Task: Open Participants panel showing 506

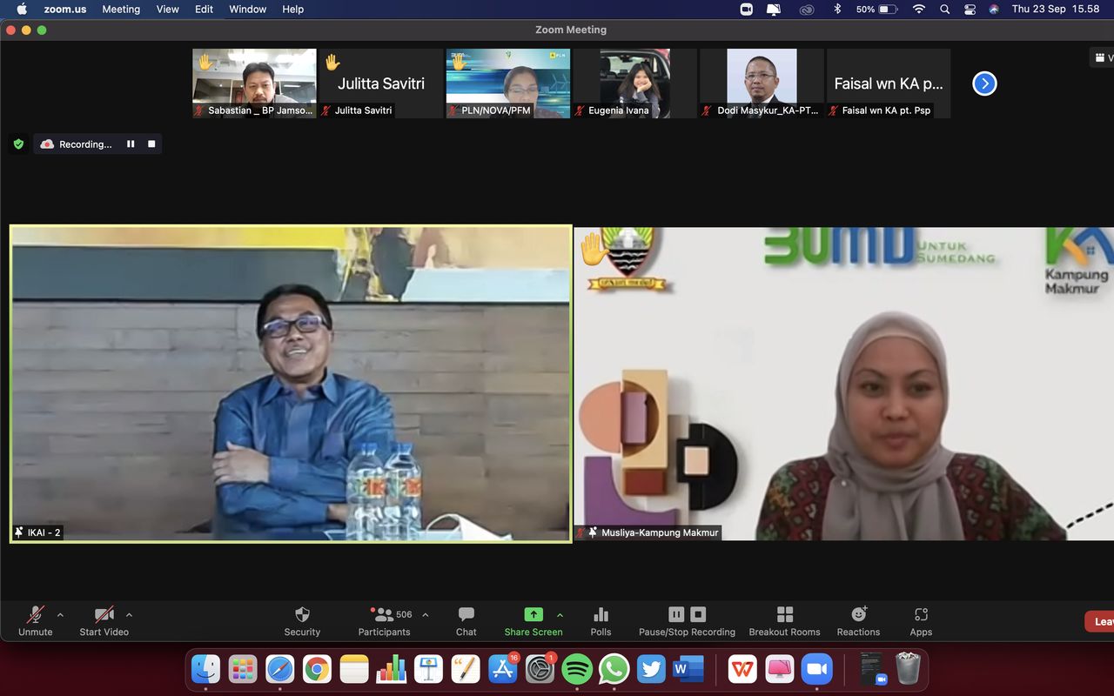Action: (384, 621)
